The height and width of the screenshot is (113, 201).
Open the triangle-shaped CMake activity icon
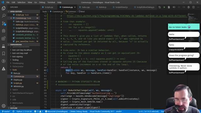pos(3,69)
